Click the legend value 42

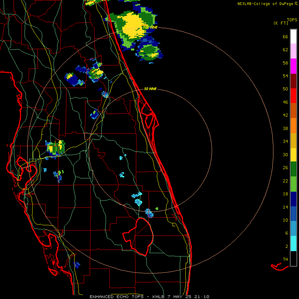285,115
